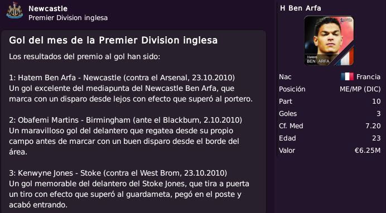Click Francia nationality value

(x=368, y=77)
